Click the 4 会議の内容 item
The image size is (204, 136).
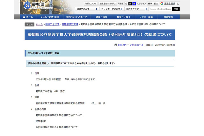click(x=39, y=109)
